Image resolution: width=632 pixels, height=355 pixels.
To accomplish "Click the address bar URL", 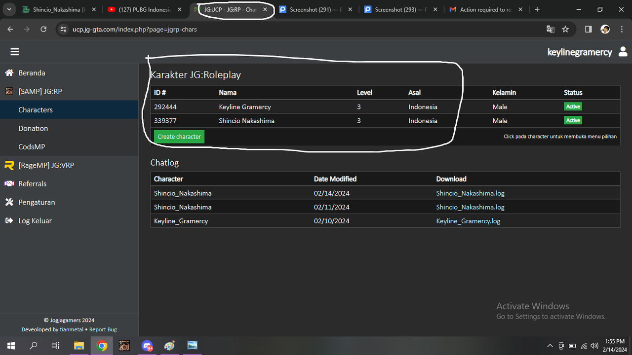I will pos(135,29).
